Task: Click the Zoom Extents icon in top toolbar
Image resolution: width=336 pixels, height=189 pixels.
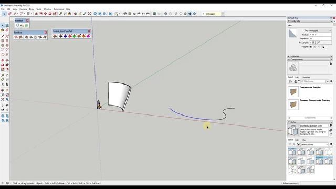Action: pos(89,14)
